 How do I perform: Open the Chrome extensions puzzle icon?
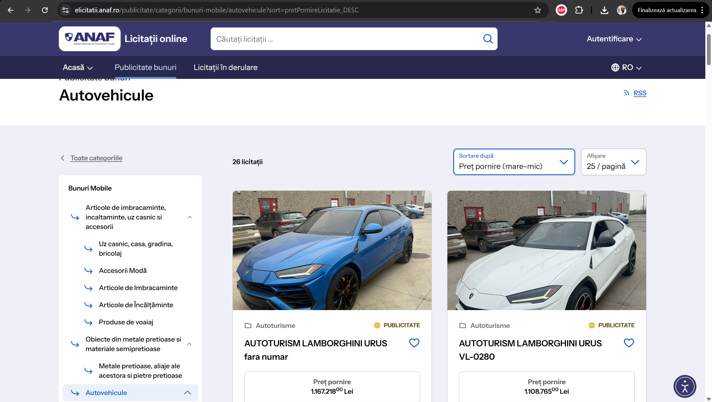pos(579,10)
